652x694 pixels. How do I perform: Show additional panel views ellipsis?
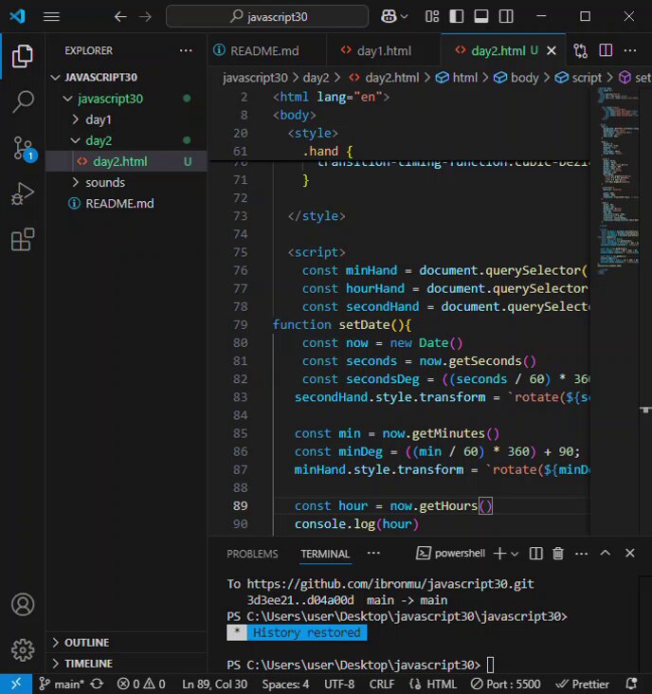tap(373, 553)
